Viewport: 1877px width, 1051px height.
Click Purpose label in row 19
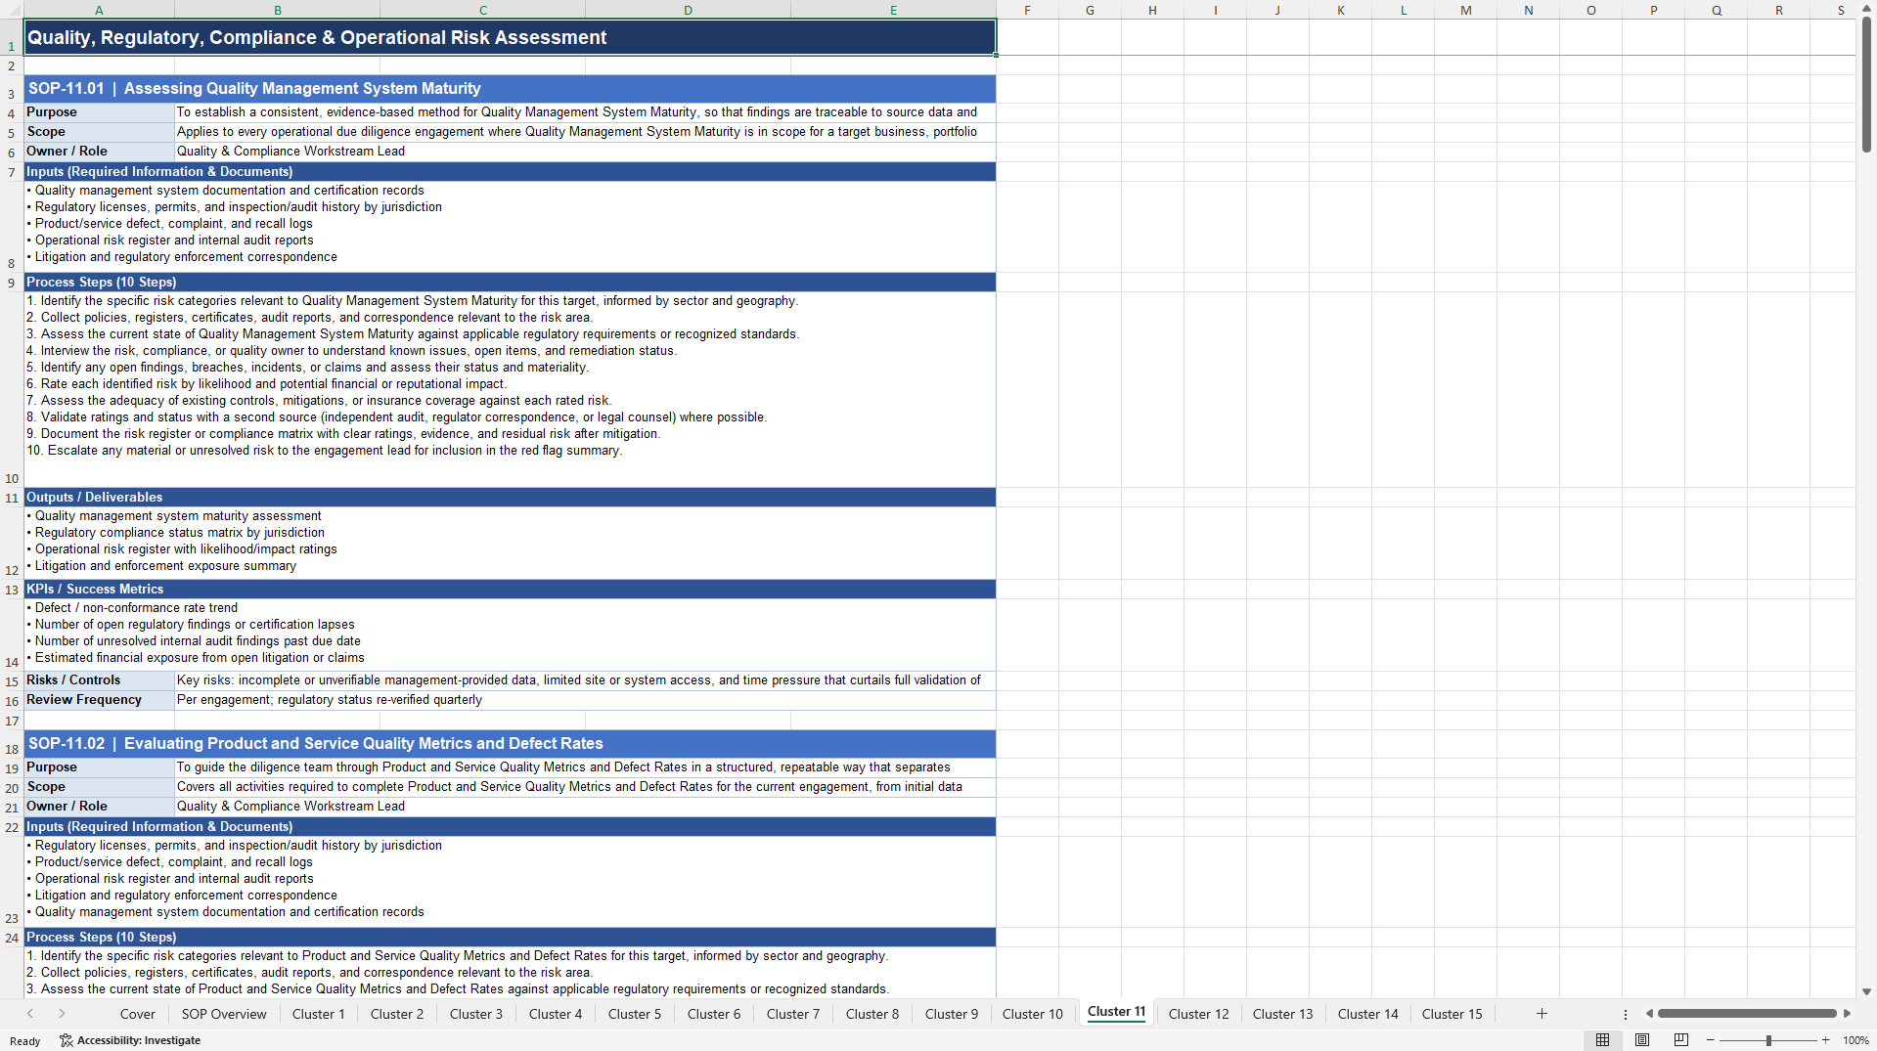99,767
